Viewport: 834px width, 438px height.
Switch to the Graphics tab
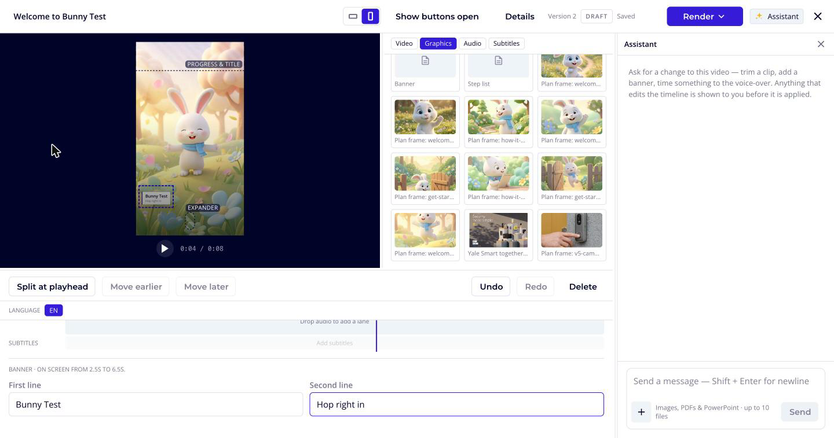click(x=438, y=43)
